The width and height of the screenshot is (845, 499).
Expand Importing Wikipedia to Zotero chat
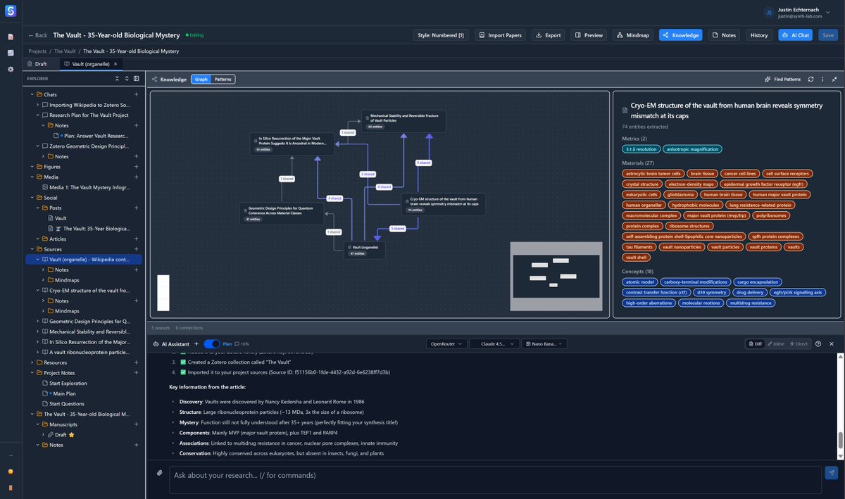click(38, 105)
